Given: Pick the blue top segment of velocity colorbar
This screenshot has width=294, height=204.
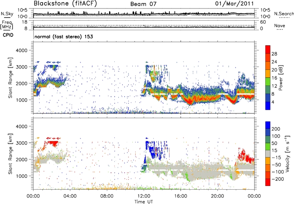Looking at the screenshot, I should click(268, 125).
